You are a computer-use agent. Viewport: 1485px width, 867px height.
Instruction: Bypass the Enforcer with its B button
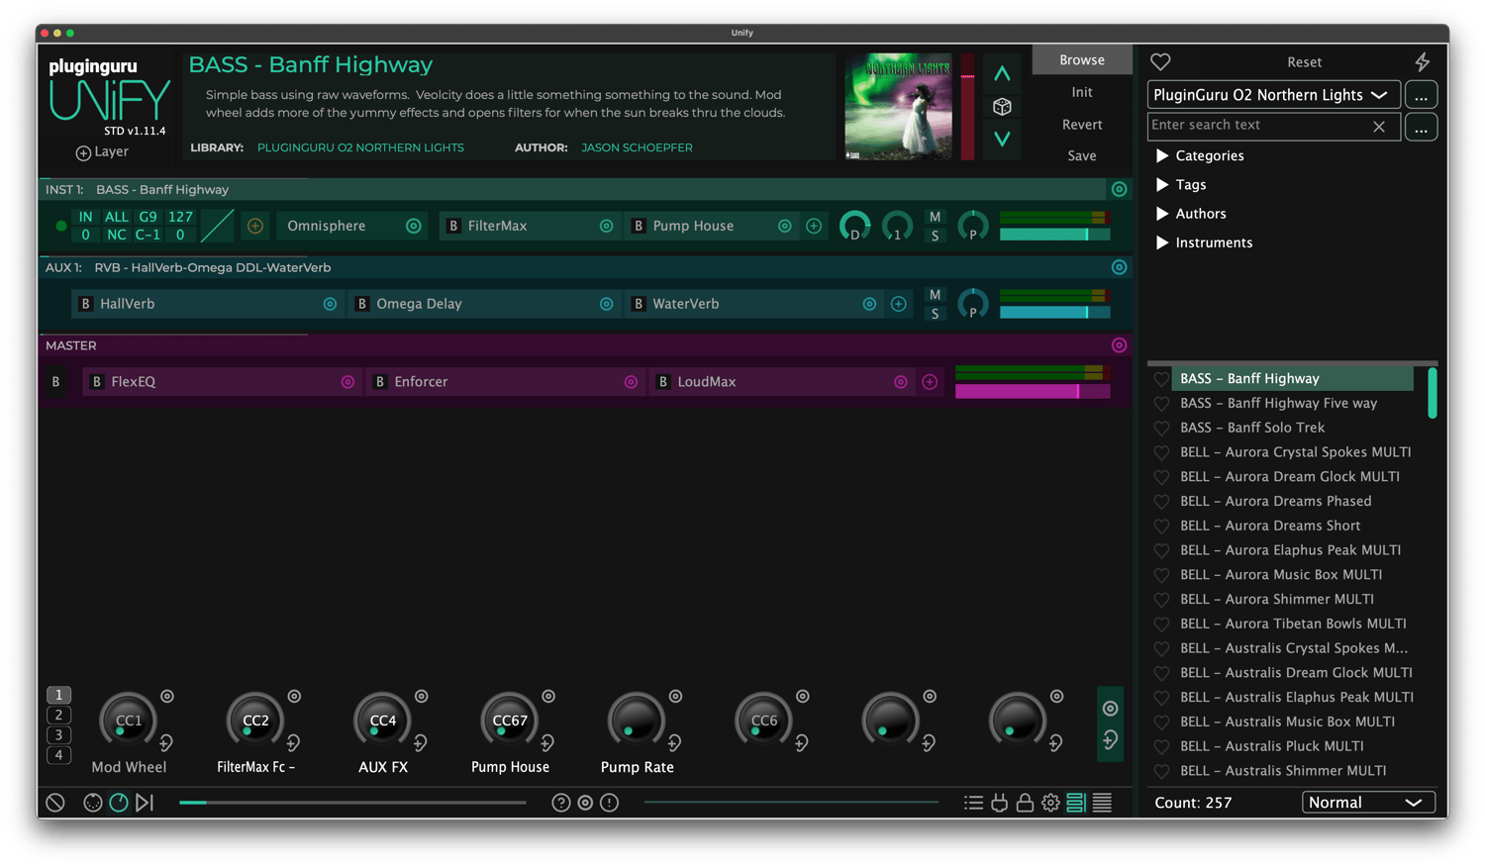tap(380, 382)
